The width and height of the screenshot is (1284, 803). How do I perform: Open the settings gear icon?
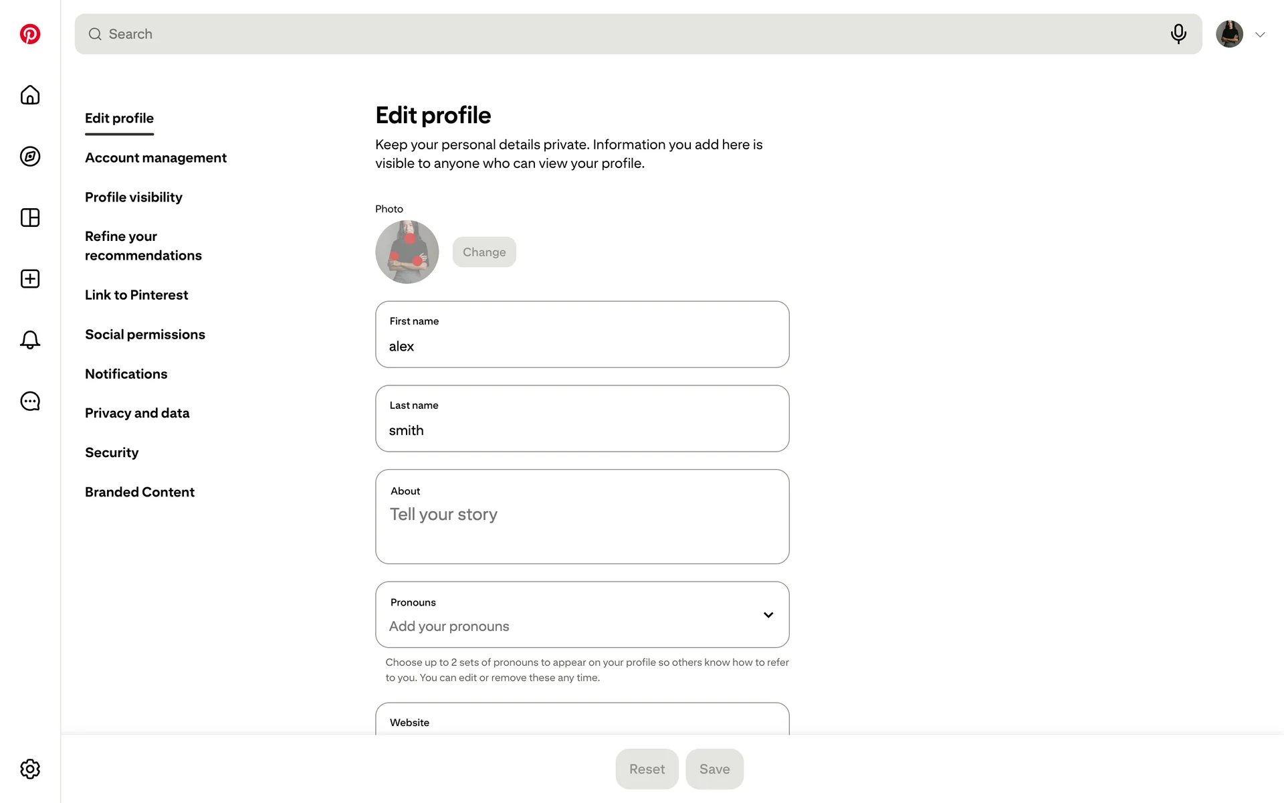pyautogui.click(x=30, y=769)
